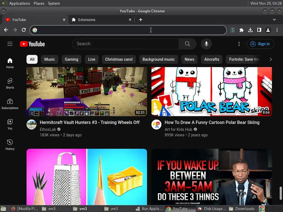283x212 pixels.
Task: Select the Background music chip
Action: click(x=158, y=60)
